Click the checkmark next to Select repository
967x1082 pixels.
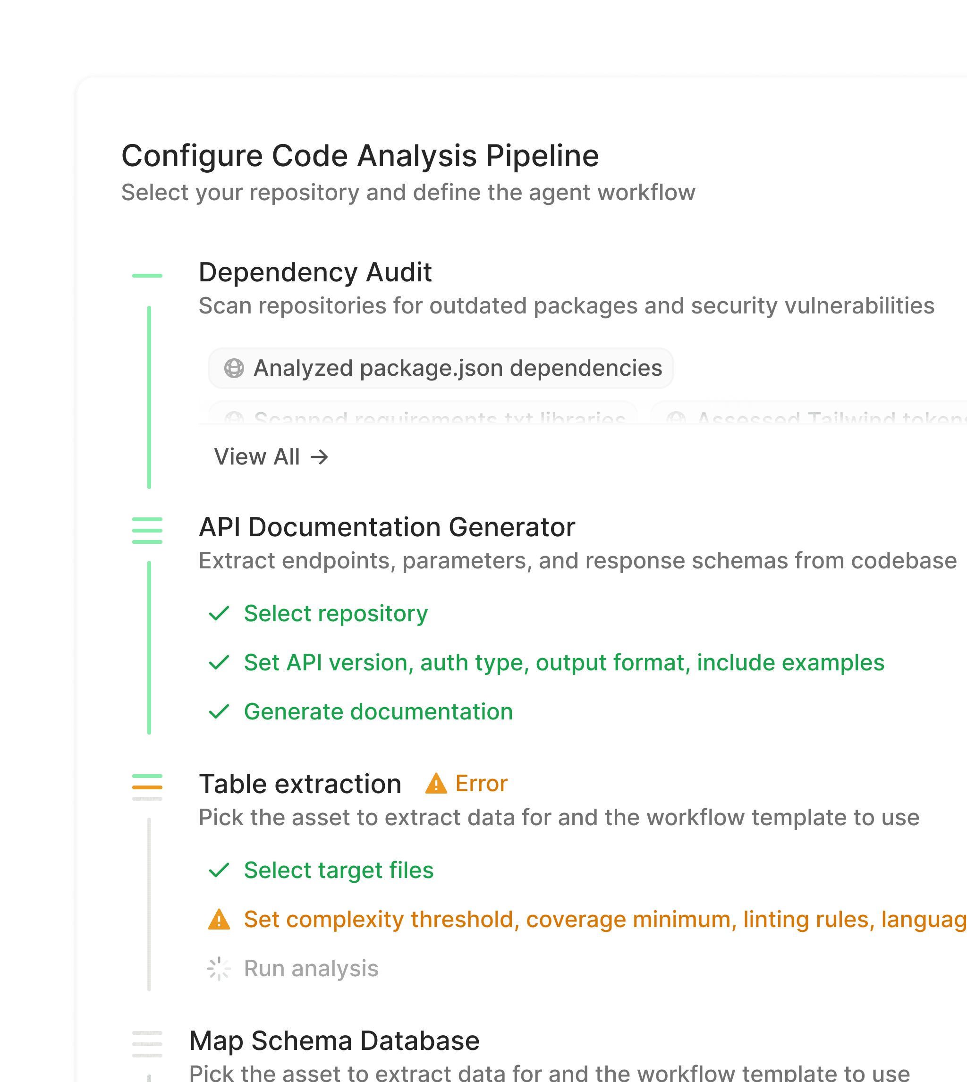point(219,614)
